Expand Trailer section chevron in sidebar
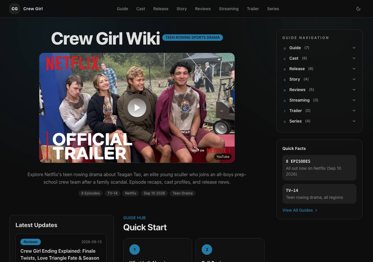This screenshot has width=373, height=262. tap(354, 111)
